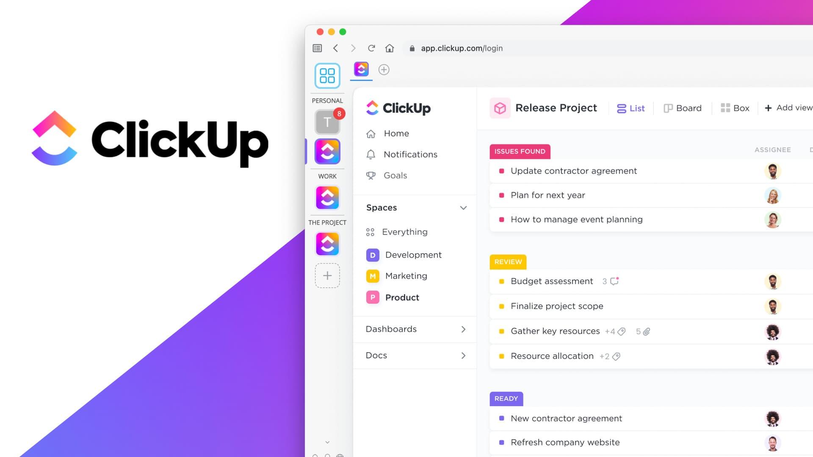
Task: Toggle notification badge on PERSONAL
Action: tap(340, 114)
